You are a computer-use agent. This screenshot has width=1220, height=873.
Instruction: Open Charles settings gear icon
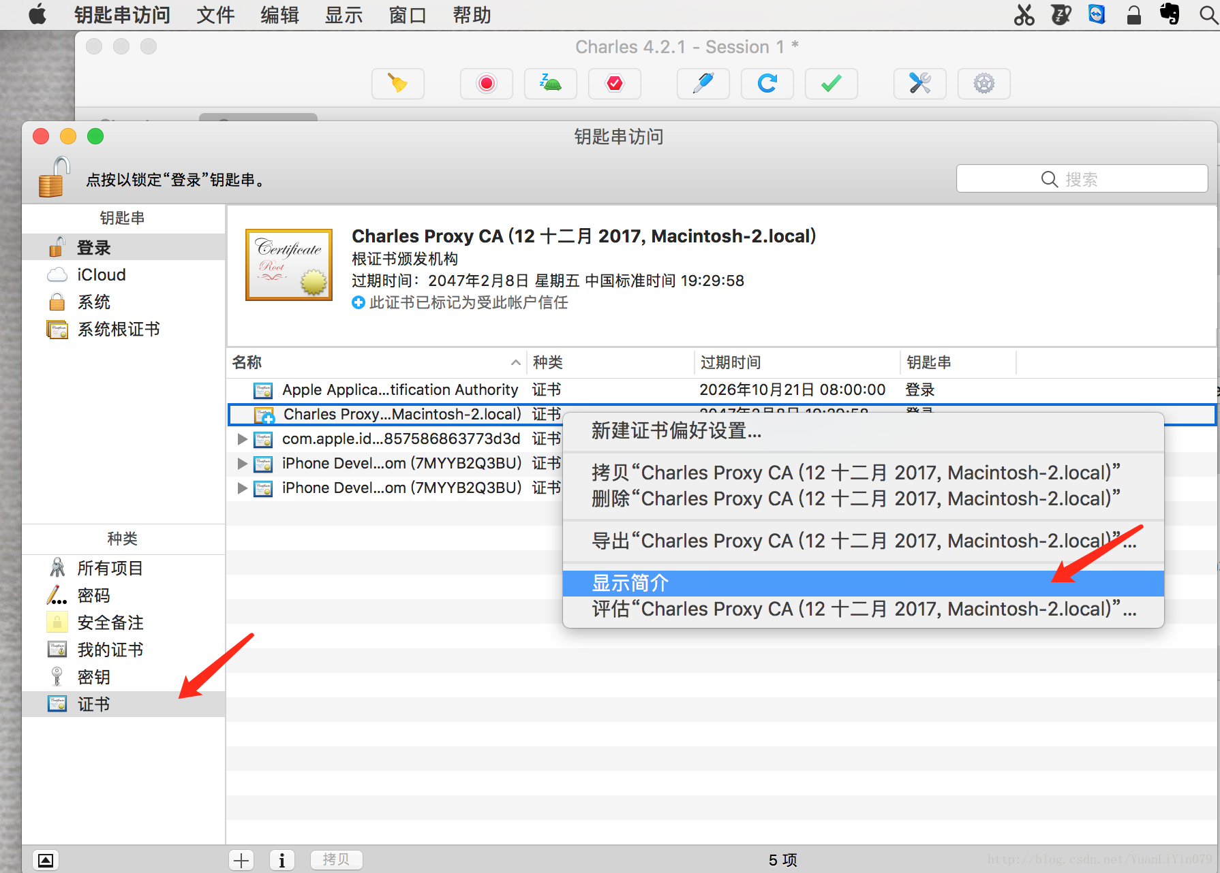(x=983, y=84)
